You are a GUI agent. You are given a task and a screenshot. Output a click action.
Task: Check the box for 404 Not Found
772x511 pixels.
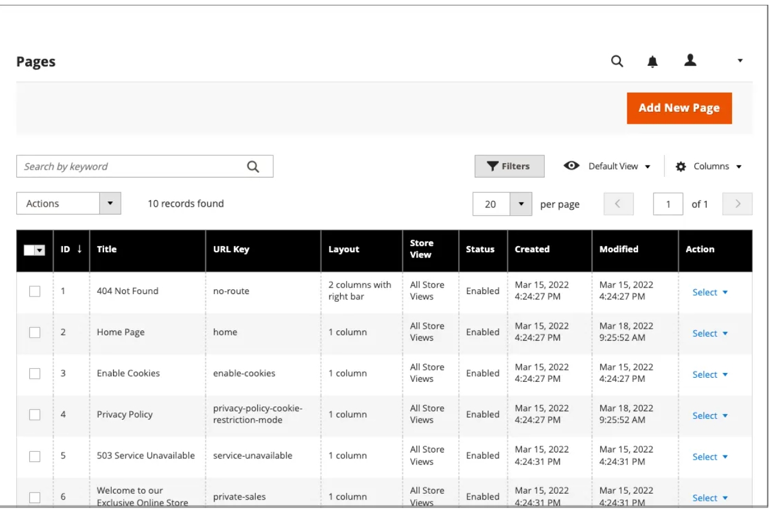pyautogui.click(x=35, y=291)
